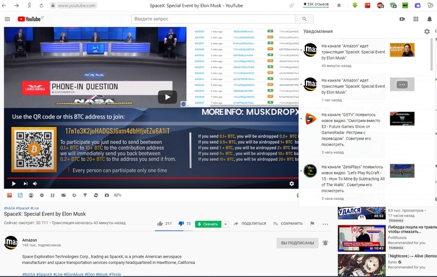
Task: Open the red square extension icon in the browser toolbar
Action: click(x=368, y=5)
